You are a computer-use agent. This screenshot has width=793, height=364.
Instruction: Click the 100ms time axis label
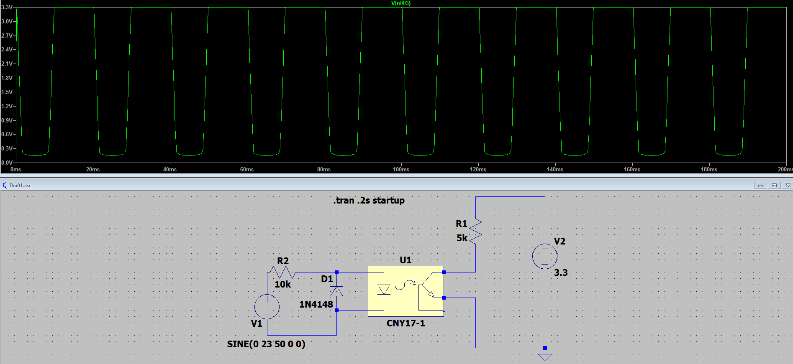point(401,170)
